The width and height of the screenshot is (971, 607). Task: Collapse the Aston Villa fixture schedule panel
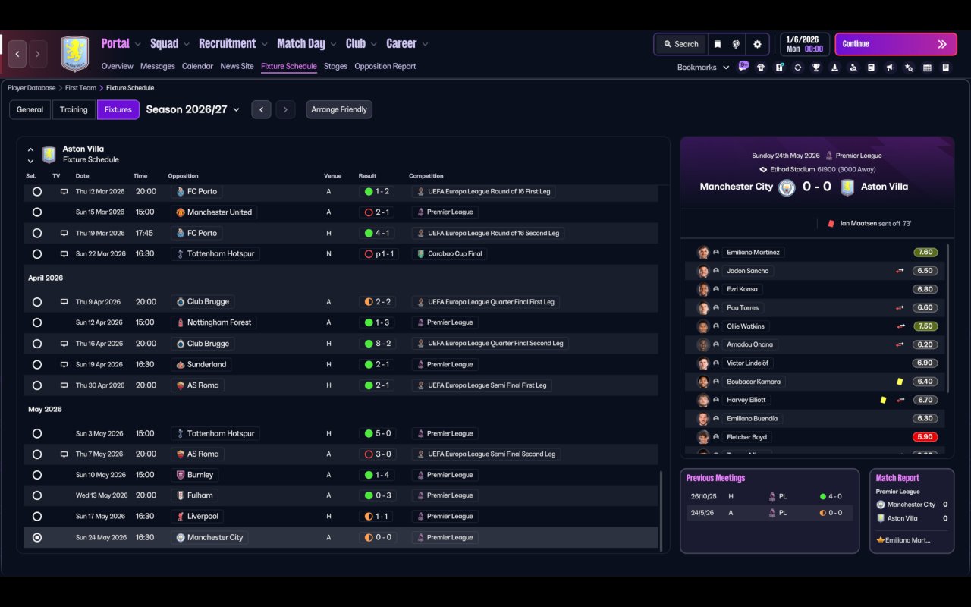coord(30,149)
